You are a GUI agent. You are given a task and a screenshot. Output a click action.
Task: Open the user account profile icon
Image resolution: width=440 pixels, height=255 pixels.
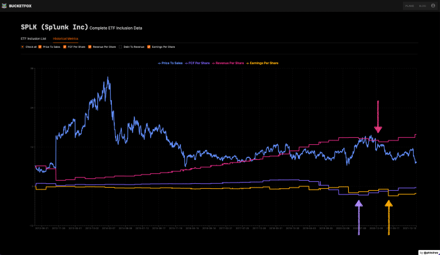click(x=433, y=6)
